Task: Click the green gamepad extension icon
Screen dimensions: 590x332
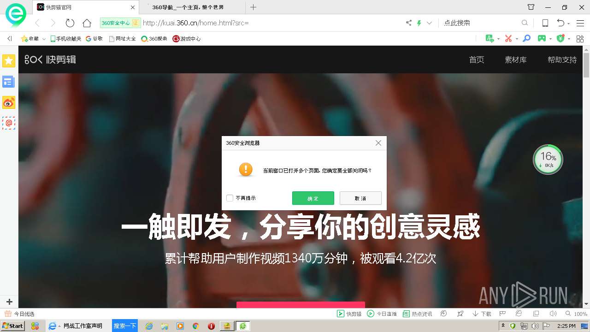Action: [x=543, y=38]
